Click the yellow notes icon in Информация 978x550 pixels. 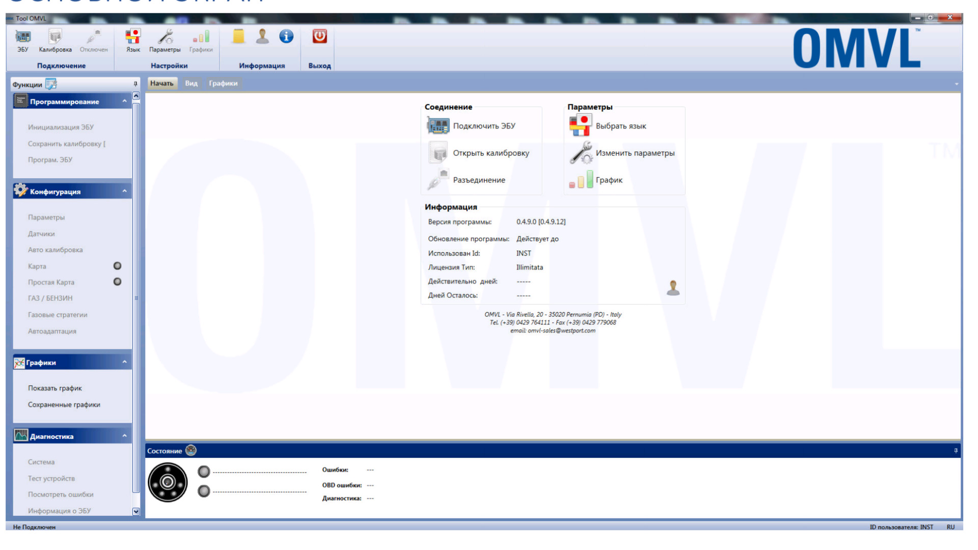tap(238, 37)
